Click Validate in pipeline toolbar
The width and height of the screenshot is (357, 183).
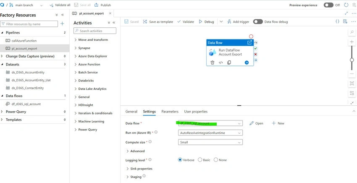pyautogui.click(x=186, y=22)
